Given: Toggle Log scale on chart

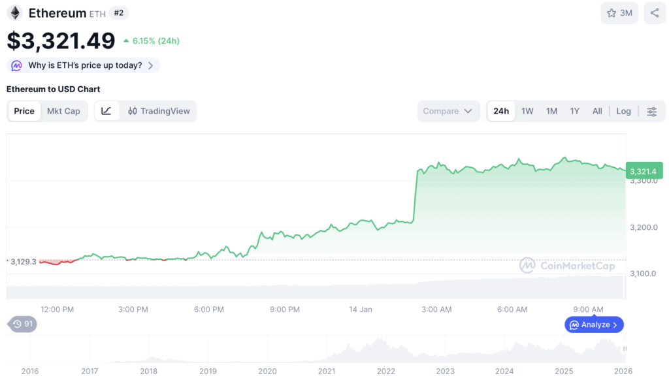Looking at the screenshot, I should 623,111.
